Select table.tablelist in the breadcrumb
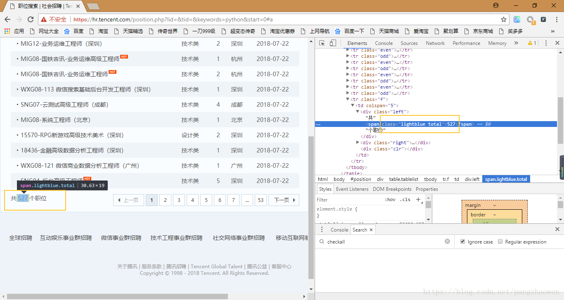This screenshot has width=564, height=300. (403, 179)
